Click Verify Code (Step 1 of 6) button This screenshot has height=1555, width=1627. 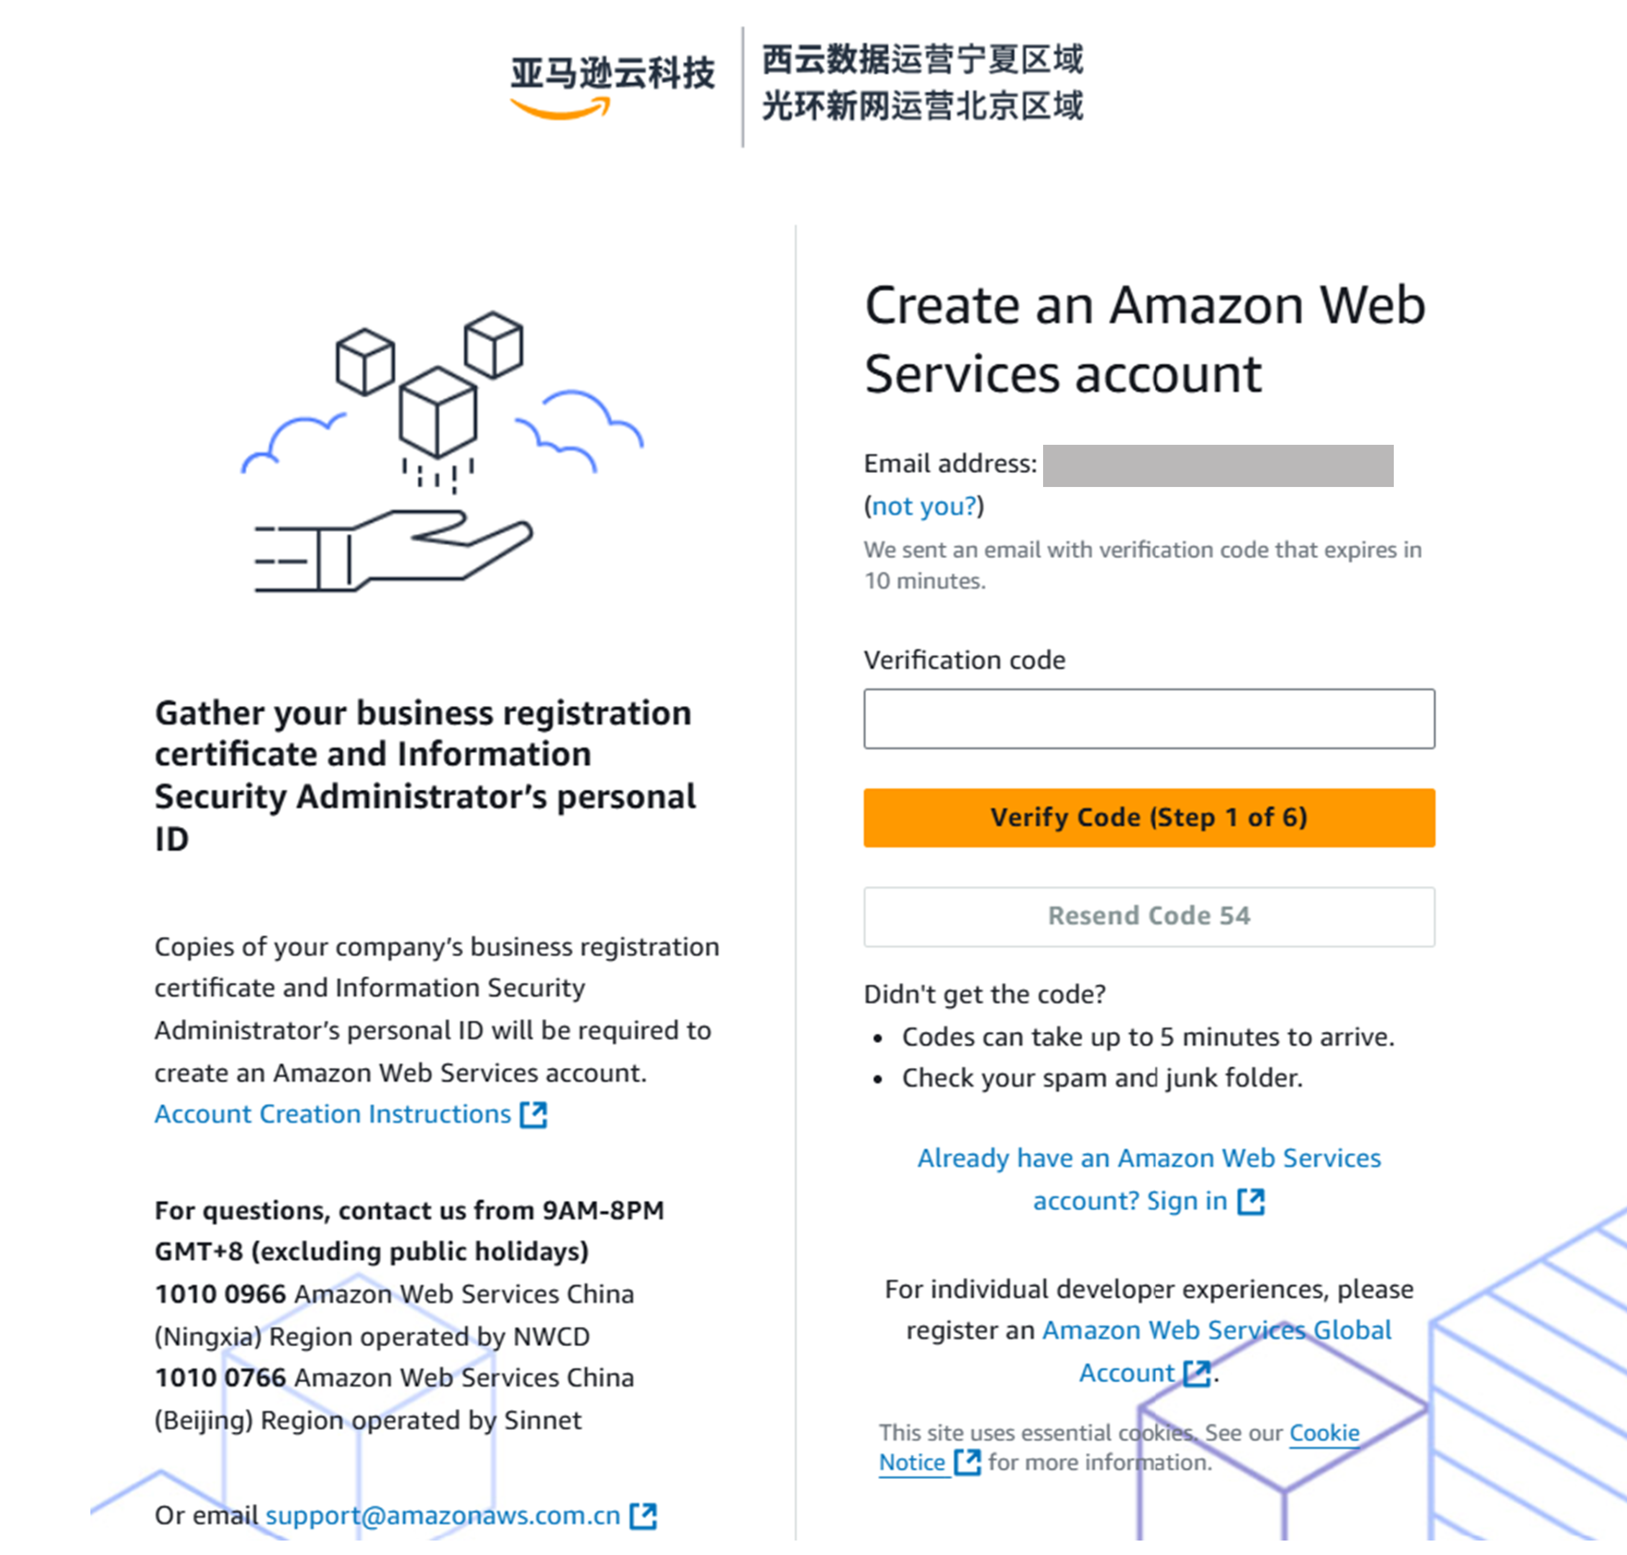1149,817
